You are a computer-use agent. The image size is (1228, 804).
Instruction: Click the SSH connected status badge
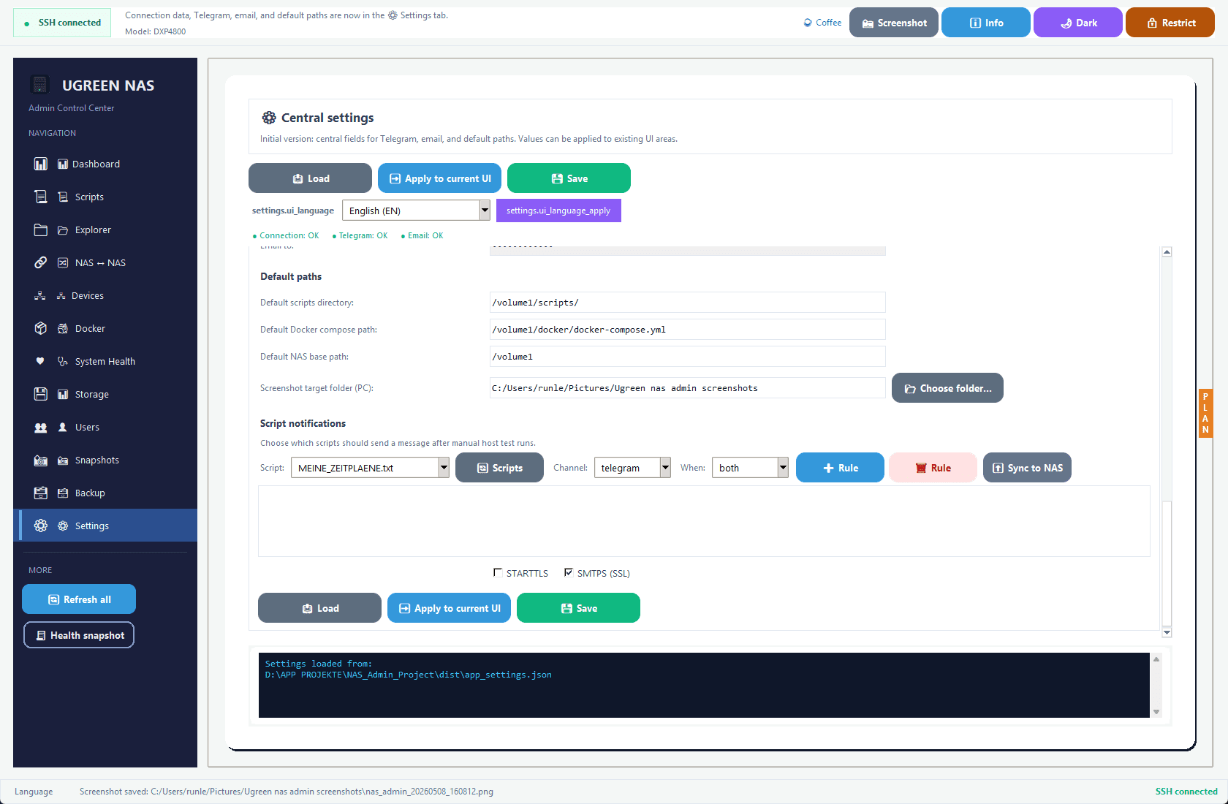click(x=62, y=23)
